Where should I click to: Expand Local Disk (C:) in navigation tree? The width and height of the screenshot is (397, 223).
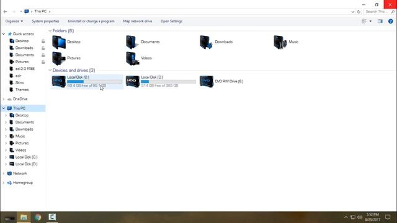tap(6, 157)
